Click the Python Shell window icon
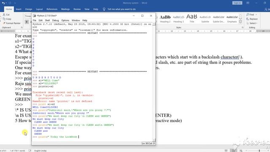 pos(34,16)
